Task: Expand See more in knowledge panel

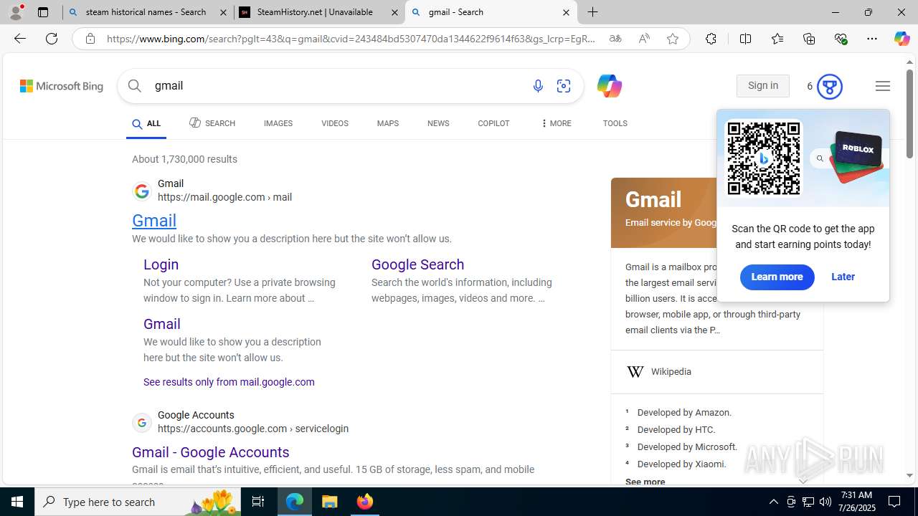Action: point(645,482)
